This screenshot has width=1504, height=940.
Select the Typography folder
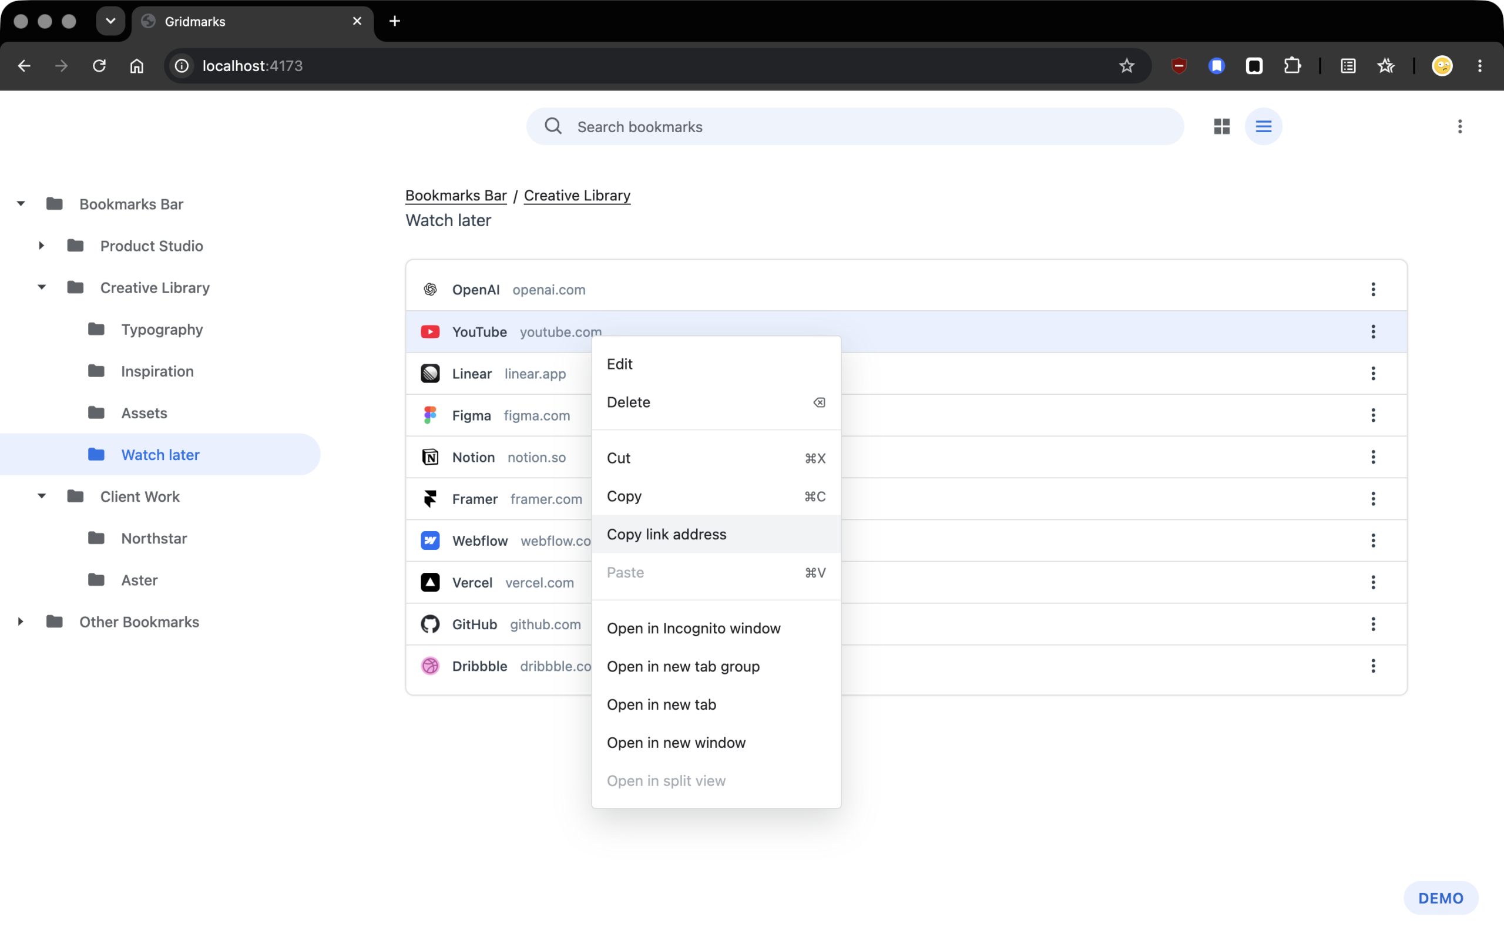[162, 330]
